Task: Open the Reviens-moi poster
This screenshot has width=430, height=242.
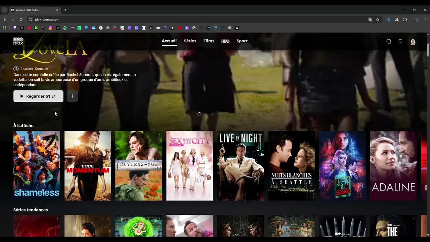Action: (x=138, y=166)
